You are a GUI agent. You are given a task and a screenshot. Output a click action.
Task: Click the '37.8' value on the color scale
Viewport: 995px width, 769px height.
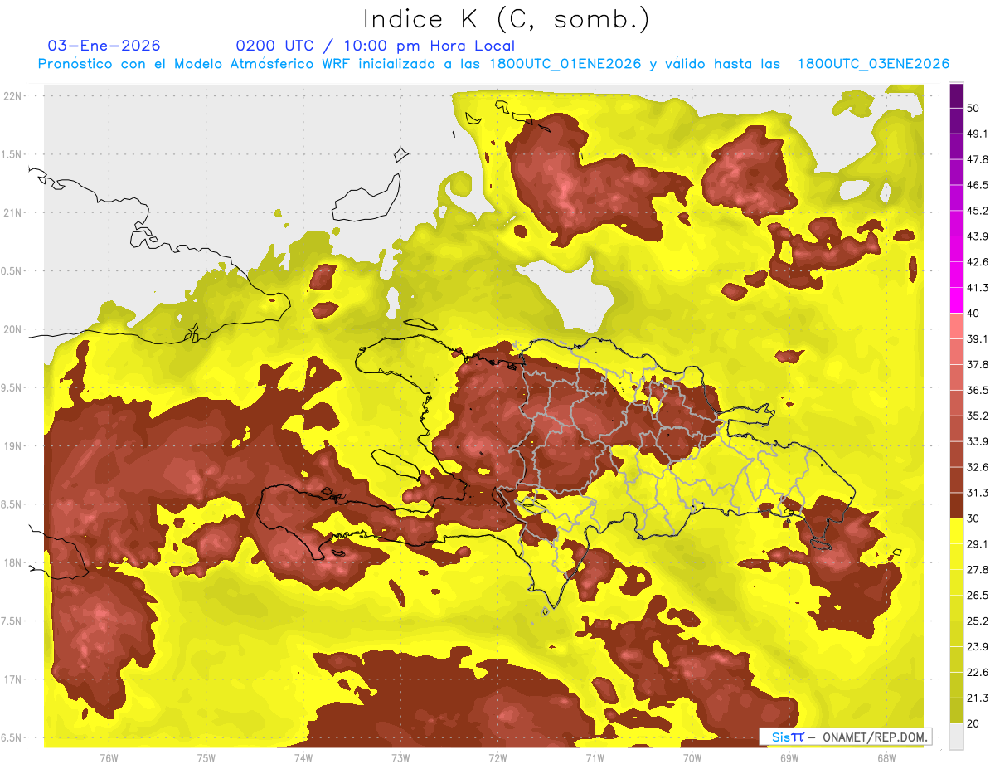click(x=978, y=365)
